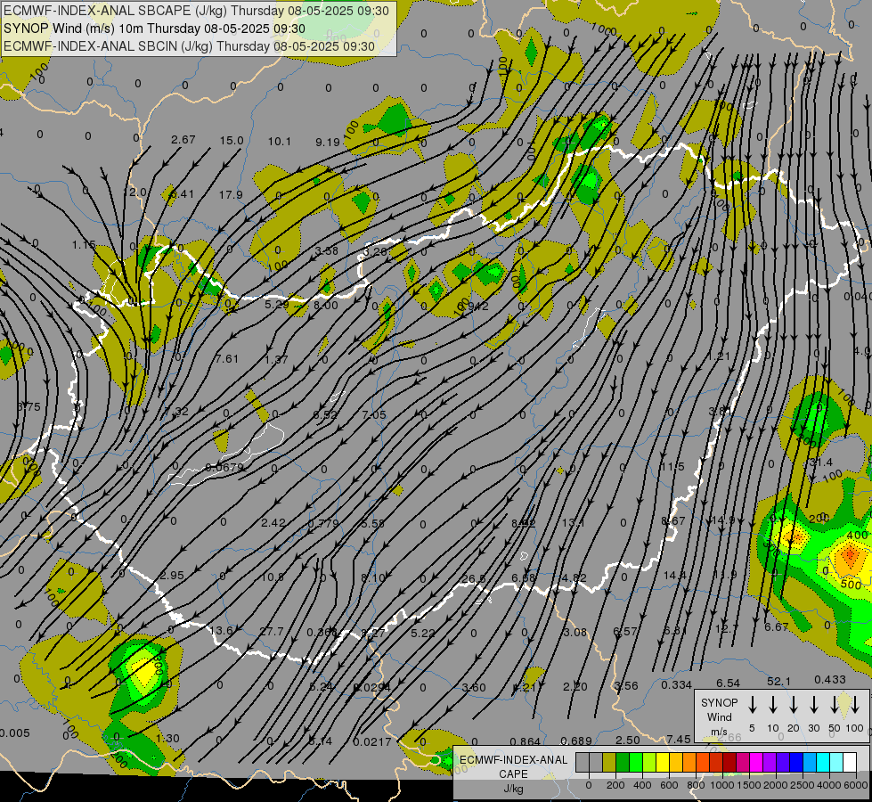Click the 26.5 value on the map

[473, 579]
